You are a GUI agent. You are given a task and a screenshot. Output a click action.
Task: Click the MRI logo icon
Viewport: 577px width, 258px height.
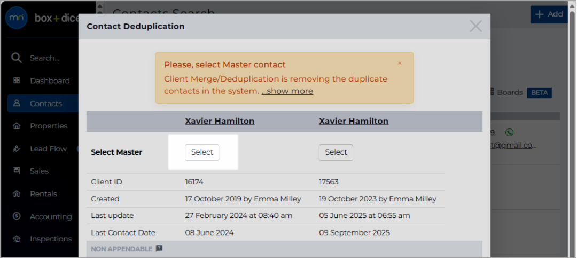(16, 18)
